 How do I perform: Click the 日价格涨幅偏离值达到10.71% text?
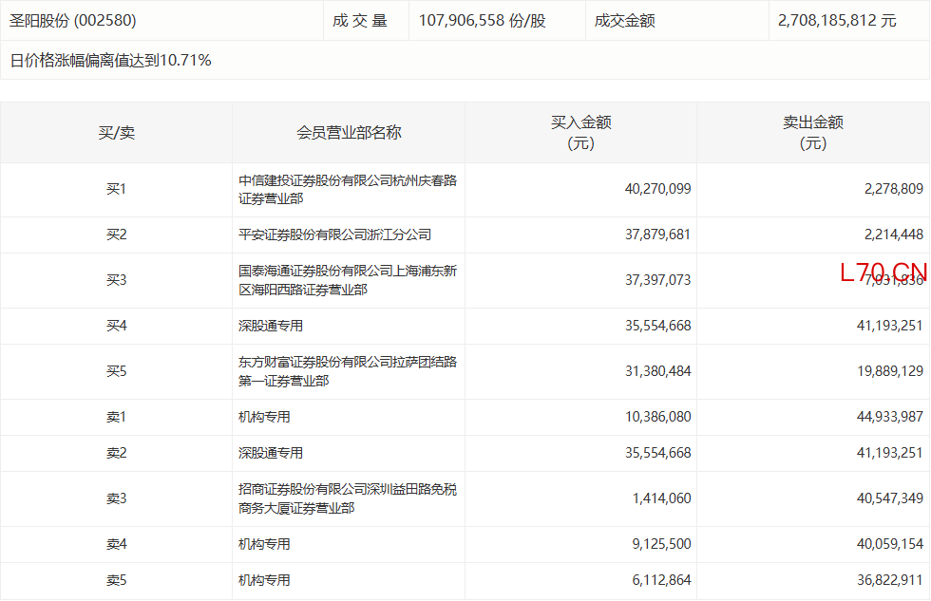(x=110, y=60)
